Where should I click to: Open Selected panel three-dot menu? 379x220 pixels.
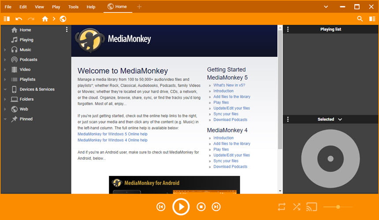pos(288,119)
